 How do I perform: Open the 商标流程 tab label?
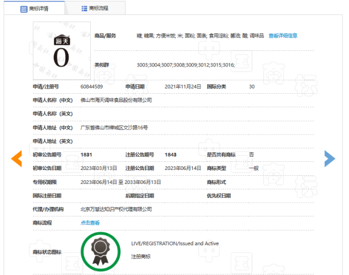coord(99,9)
